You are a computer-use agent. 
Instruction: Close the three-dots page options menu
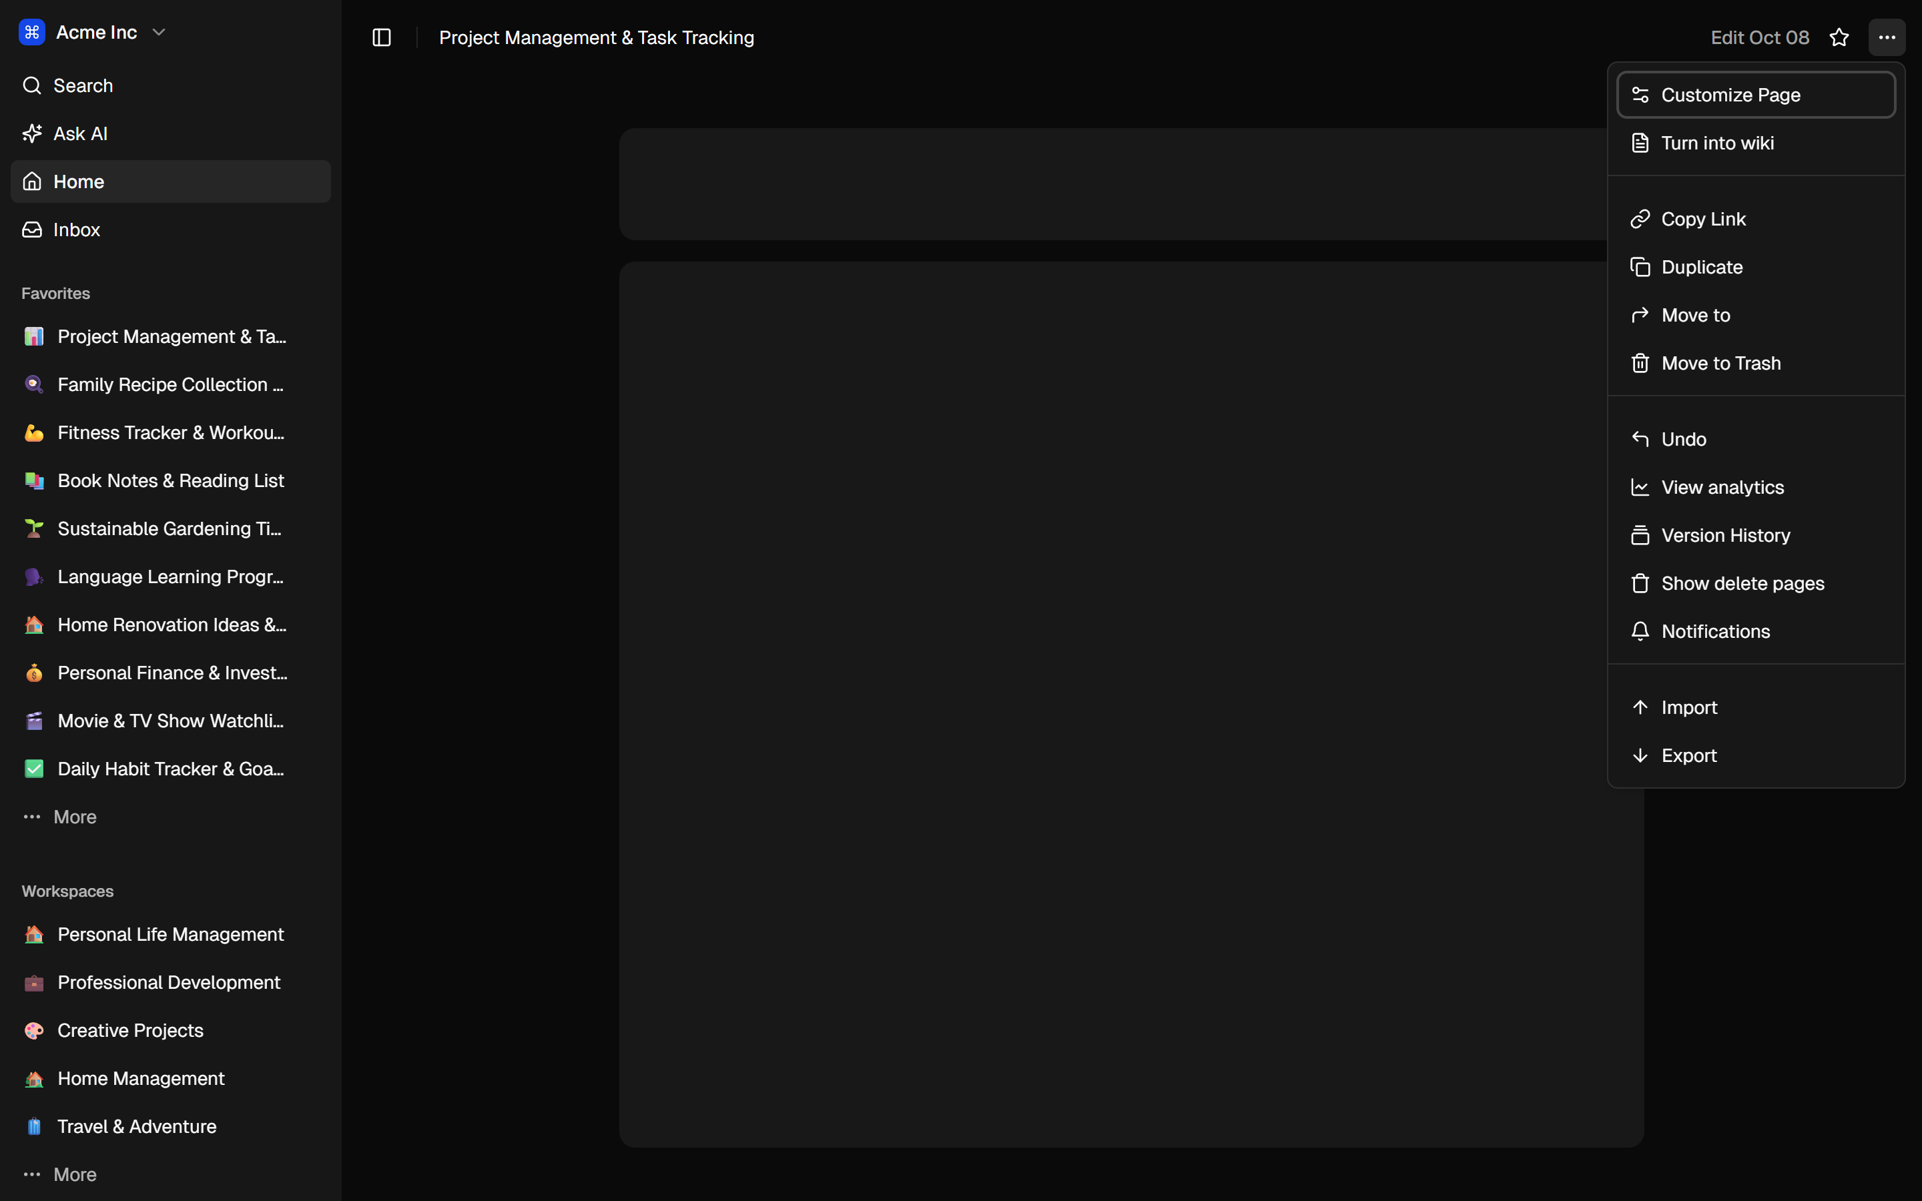pos(1887,37)
